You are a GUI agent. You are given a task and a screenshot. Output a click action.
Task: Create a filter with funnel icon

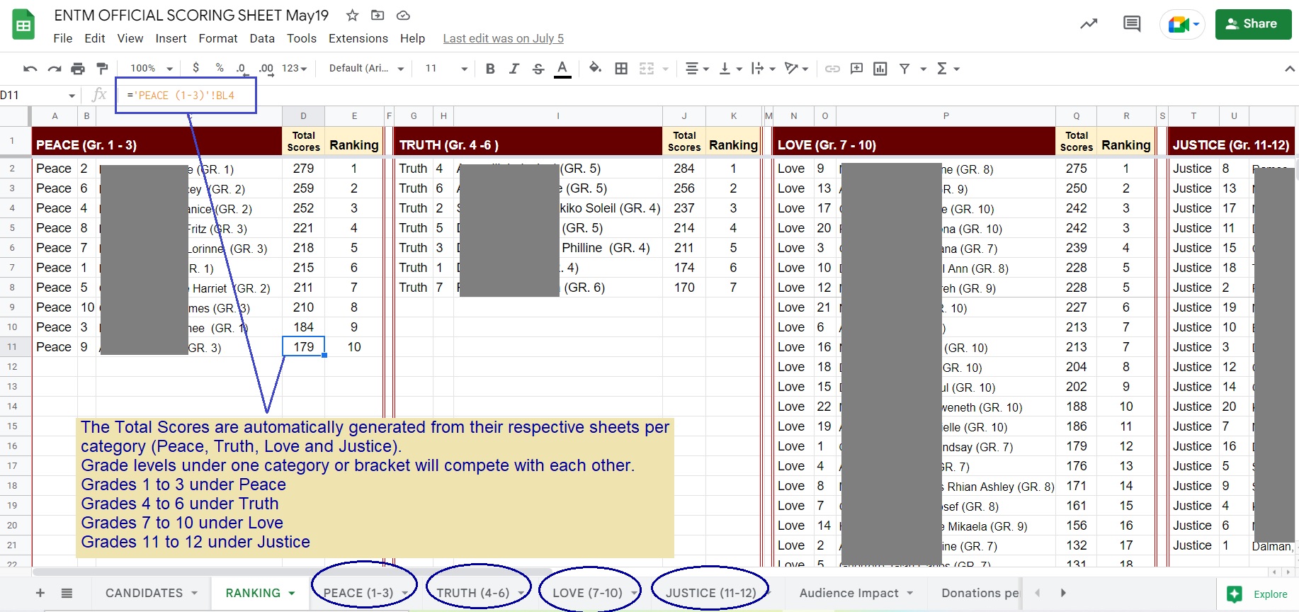click(x=904, y=69)
